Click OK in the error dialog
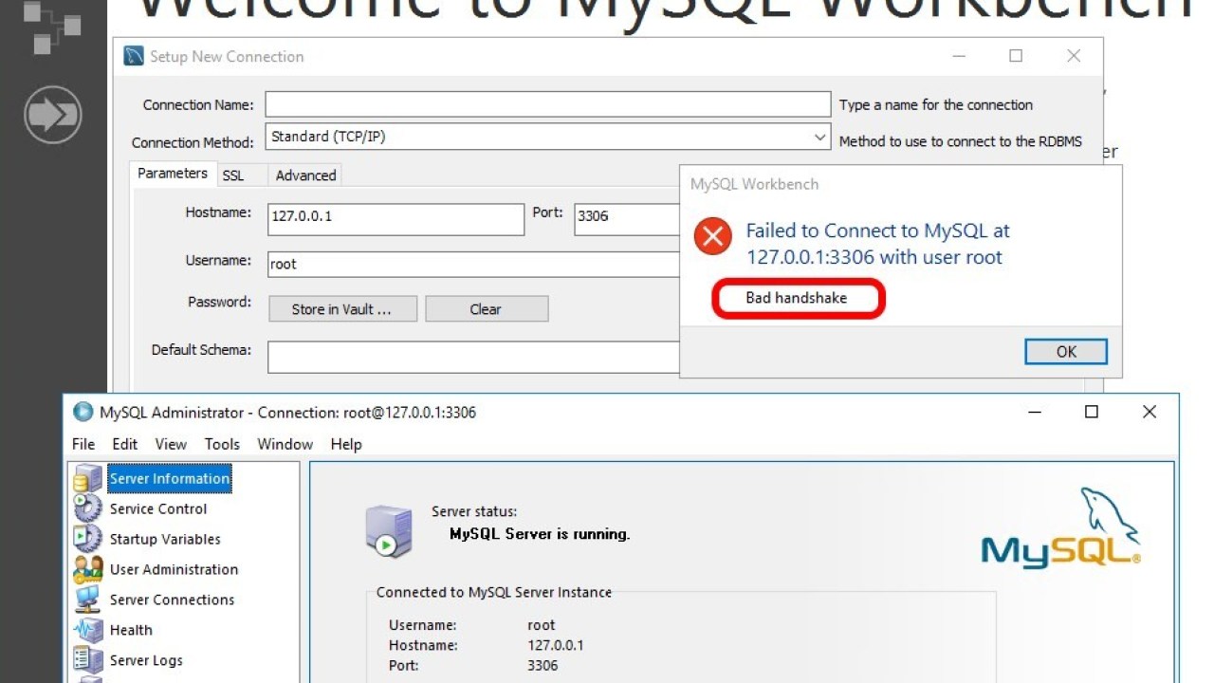This screenshot has height=683, width=1214. tap(1066, 351)
